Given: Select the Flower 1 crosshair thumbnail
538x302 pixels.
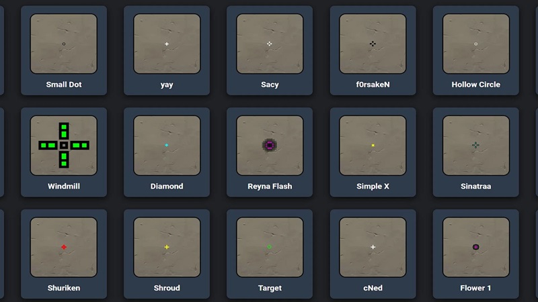Looking at the screenshot, I should (476, 247).
